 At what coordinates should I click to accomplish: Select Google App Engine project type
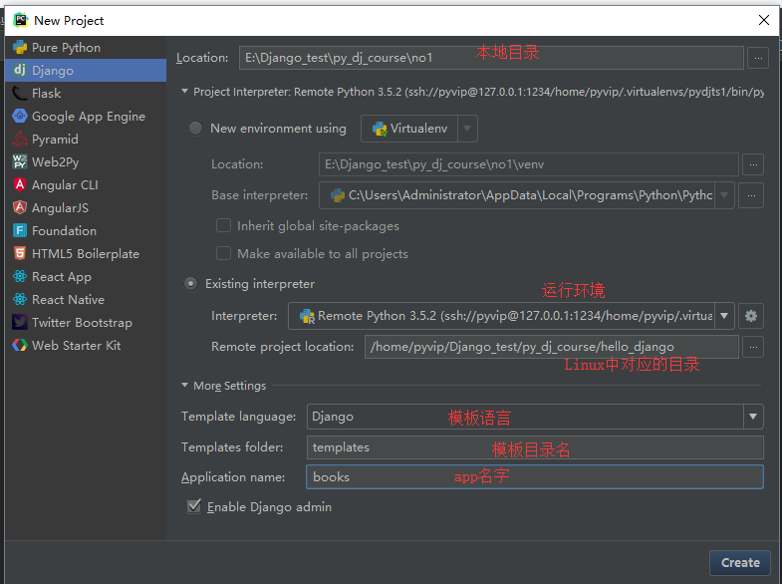pyautogui.click(x=86, y=117)
